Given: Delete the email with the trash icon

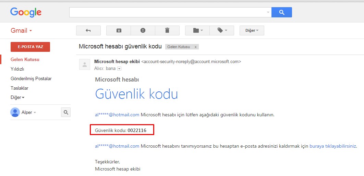Looking at the screenshot, I should pos(167,30).
